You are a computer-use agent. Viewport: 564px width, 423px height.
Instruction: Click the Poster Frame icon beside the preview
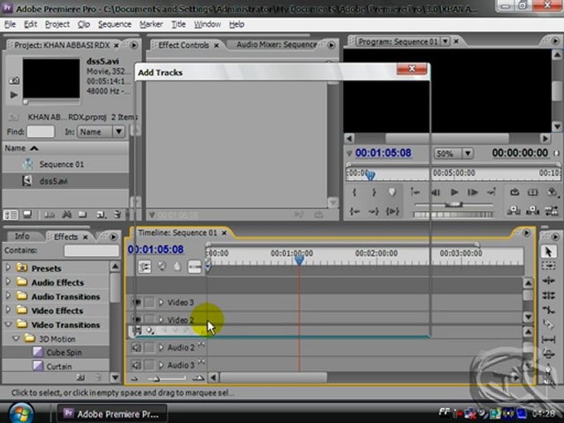point(14,80)
